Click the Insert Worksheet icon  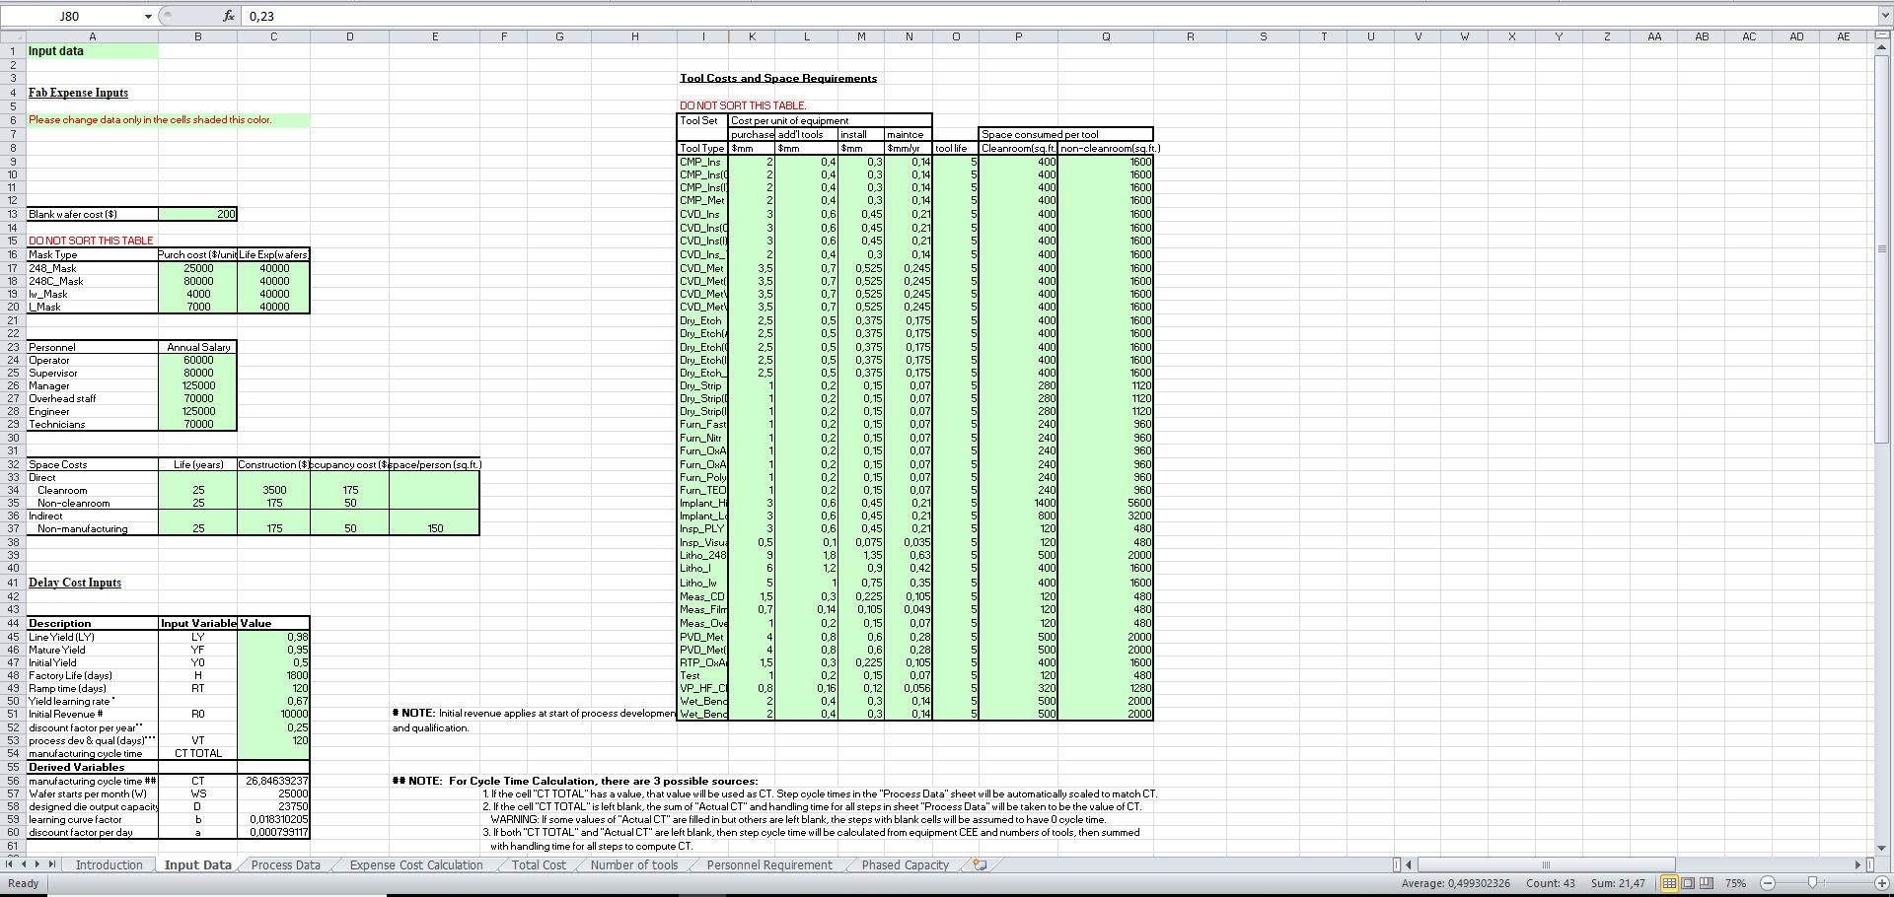point(980,865)
